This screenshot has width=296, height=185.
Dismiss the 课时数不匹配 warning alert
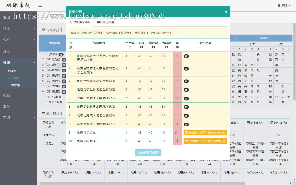click(224, 32)
